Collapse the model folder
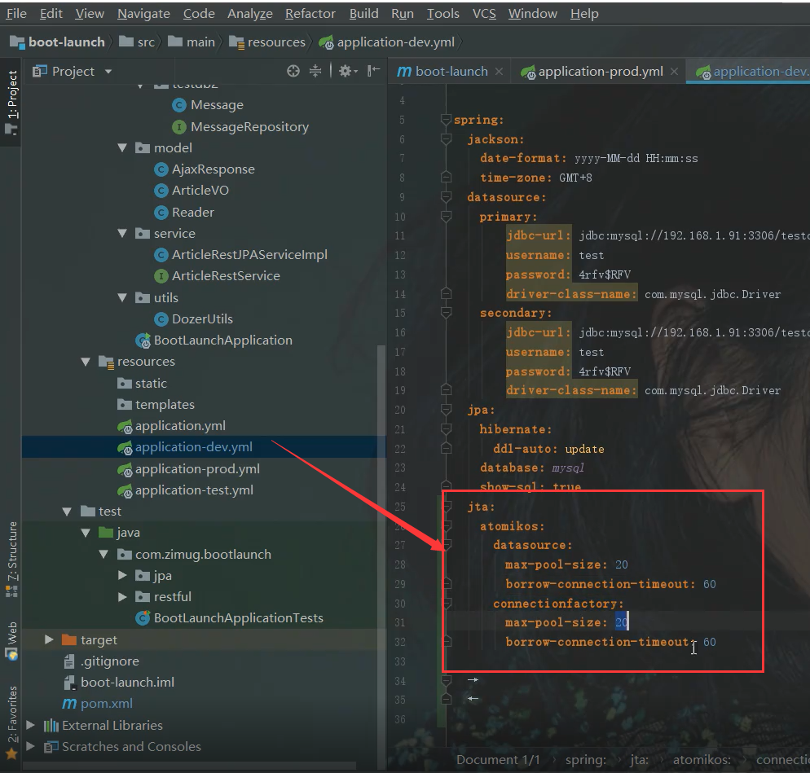This screenshot has height=773, width=810. pos(122,147)
